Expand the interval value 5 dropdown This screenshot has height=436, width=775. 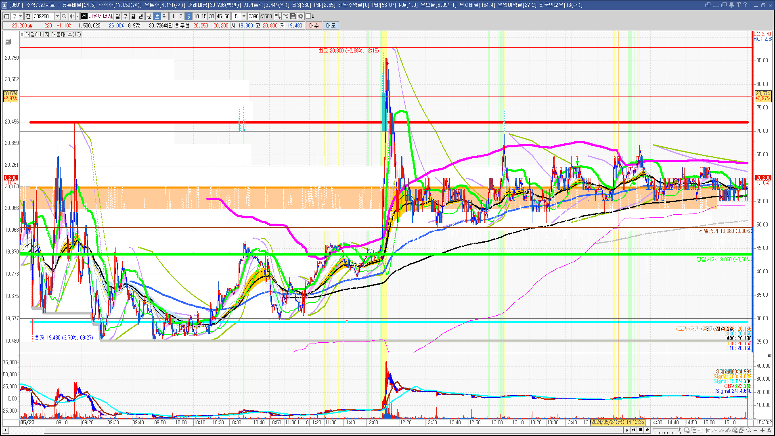(244, 16)
